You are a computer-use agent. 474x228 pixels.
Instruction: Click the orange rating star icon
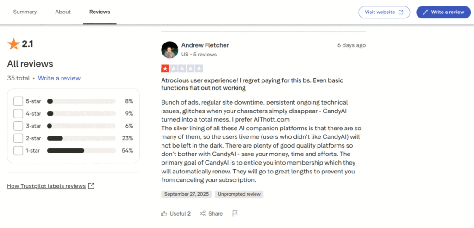[x=13, y=44]
